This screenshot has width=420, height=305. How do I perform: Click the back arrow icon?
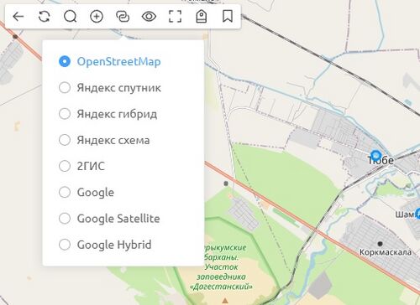tap(18, 17)
